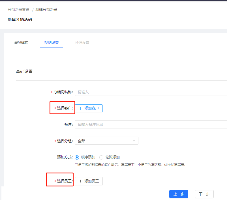Open the 选择分组 dropdown showing 全部
The image size is (227, 200).
coord(106,141)
